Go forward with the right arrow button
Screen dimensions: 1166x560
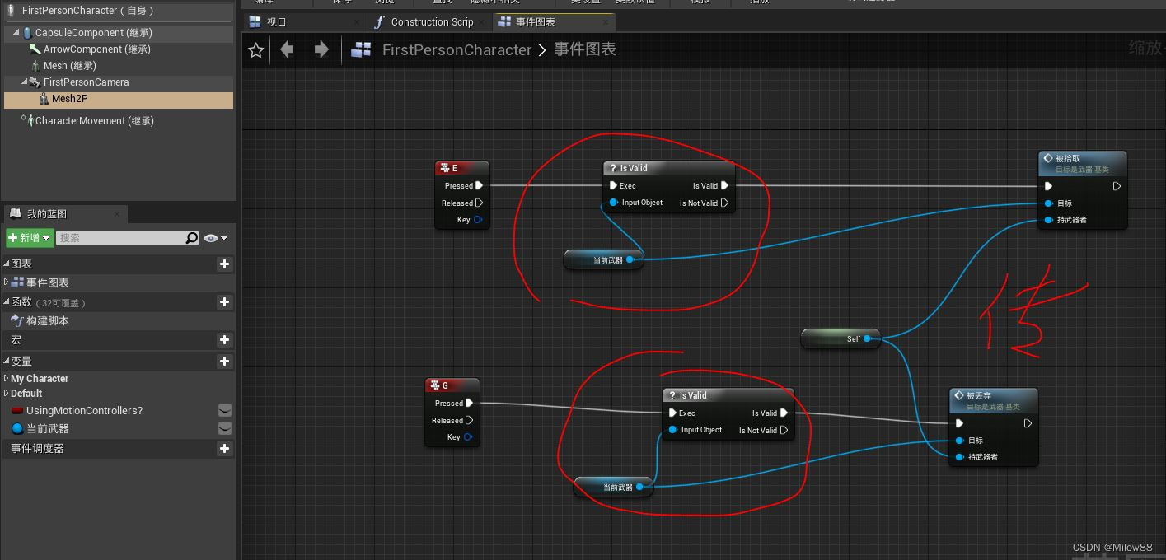321,49
